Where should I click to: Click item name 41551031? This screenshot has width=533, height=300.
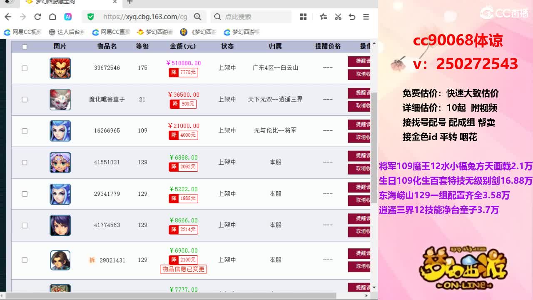[x=107, y=162]
